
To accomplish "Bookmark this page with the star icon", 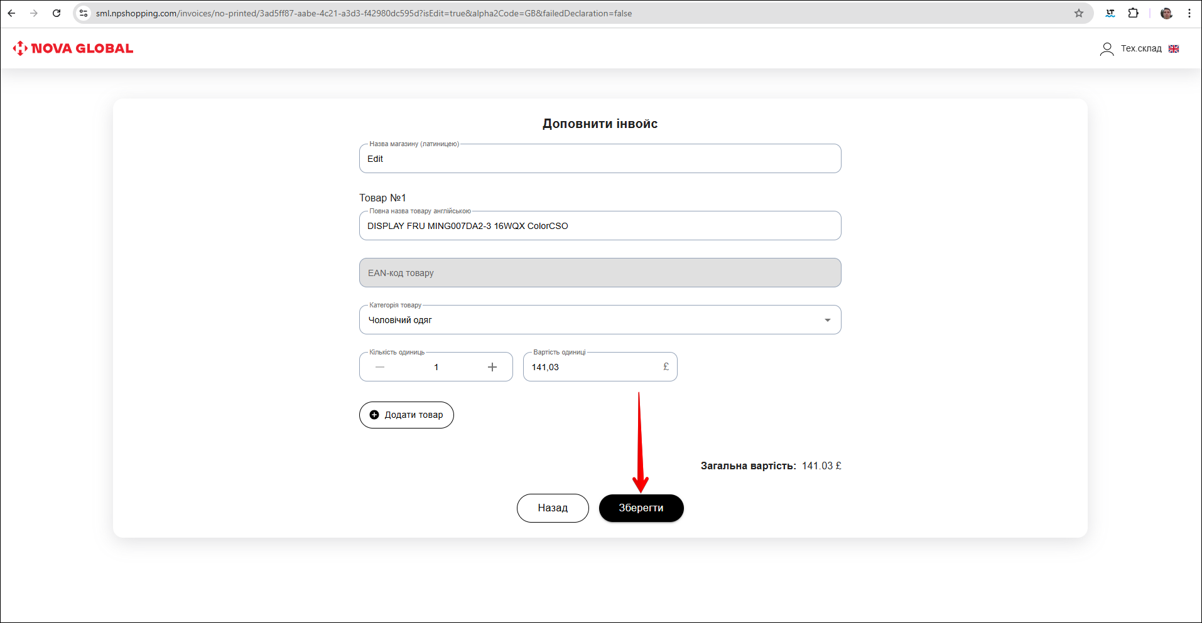I will tap(1079, 13).
